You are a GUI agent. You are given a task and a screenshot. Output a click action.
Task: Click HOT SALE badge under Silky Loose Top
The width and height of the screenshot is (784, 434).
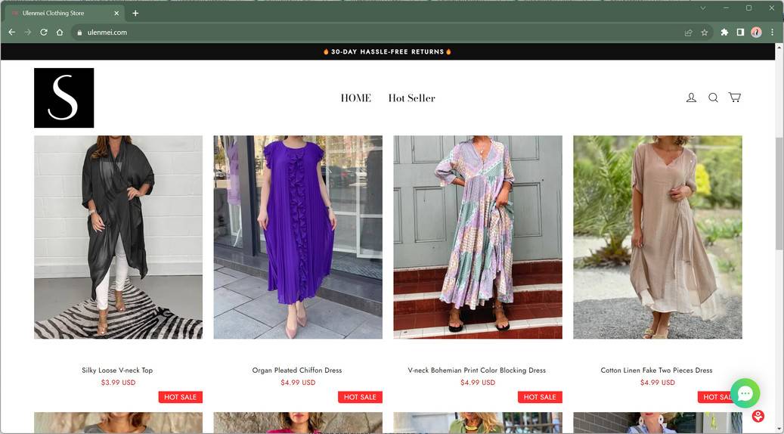pos(181,397)
